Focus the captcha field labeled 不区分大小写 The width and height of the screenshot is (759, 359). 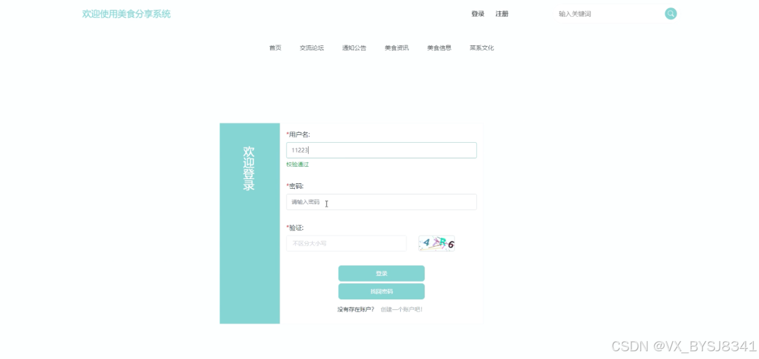pyautogui.click(x=346, y=243)
